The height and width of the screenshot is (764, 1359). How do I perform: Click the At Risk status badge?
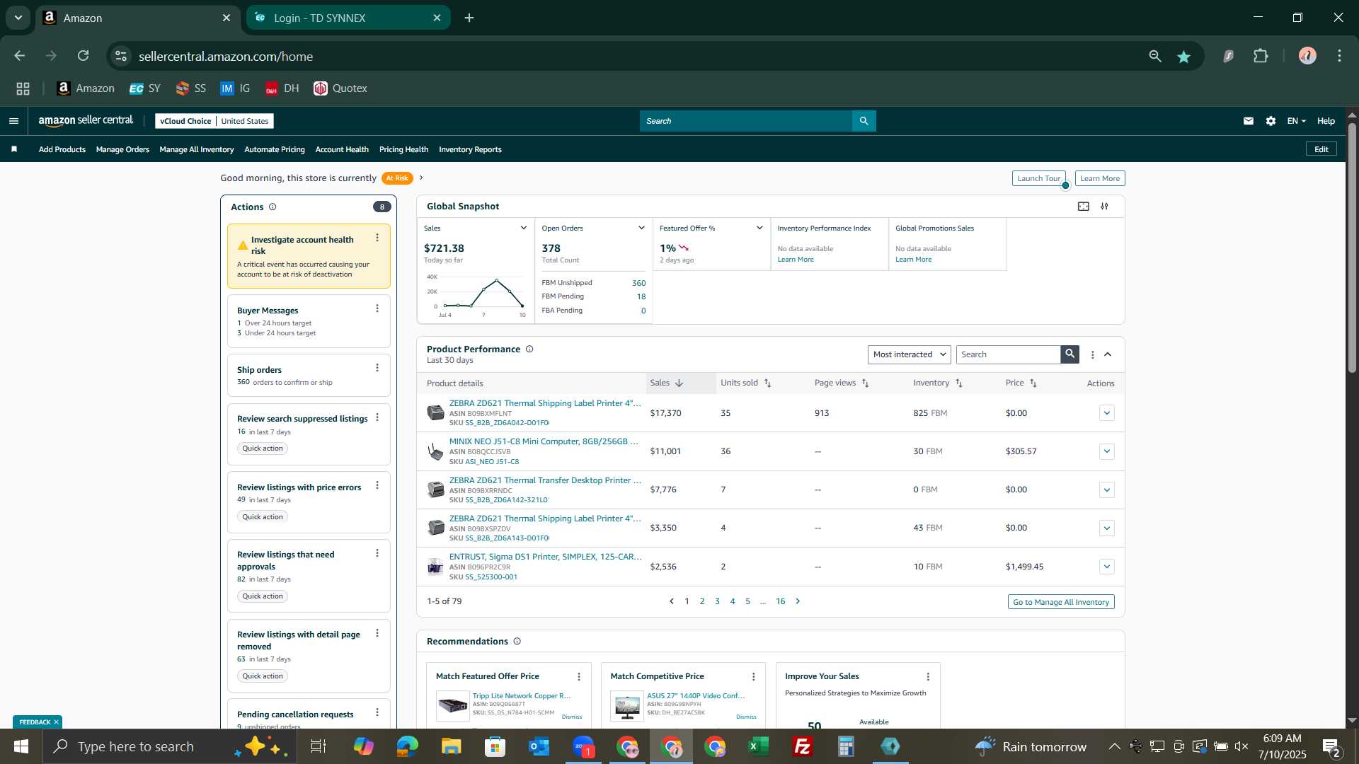[x=397, y=178]
